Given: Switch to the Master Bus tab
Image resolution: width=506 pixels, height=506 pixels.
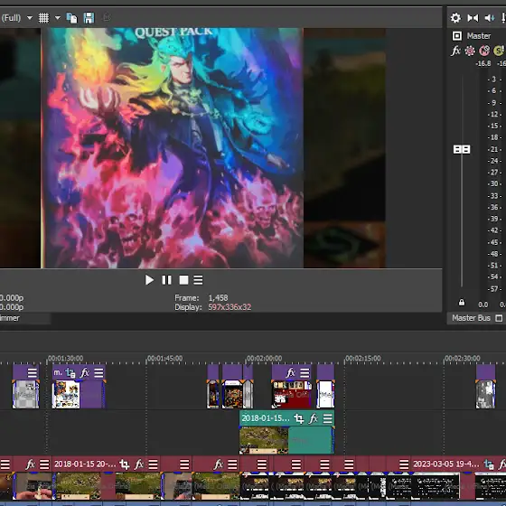Looking at the screenshot, I should [x=471, y=318].
